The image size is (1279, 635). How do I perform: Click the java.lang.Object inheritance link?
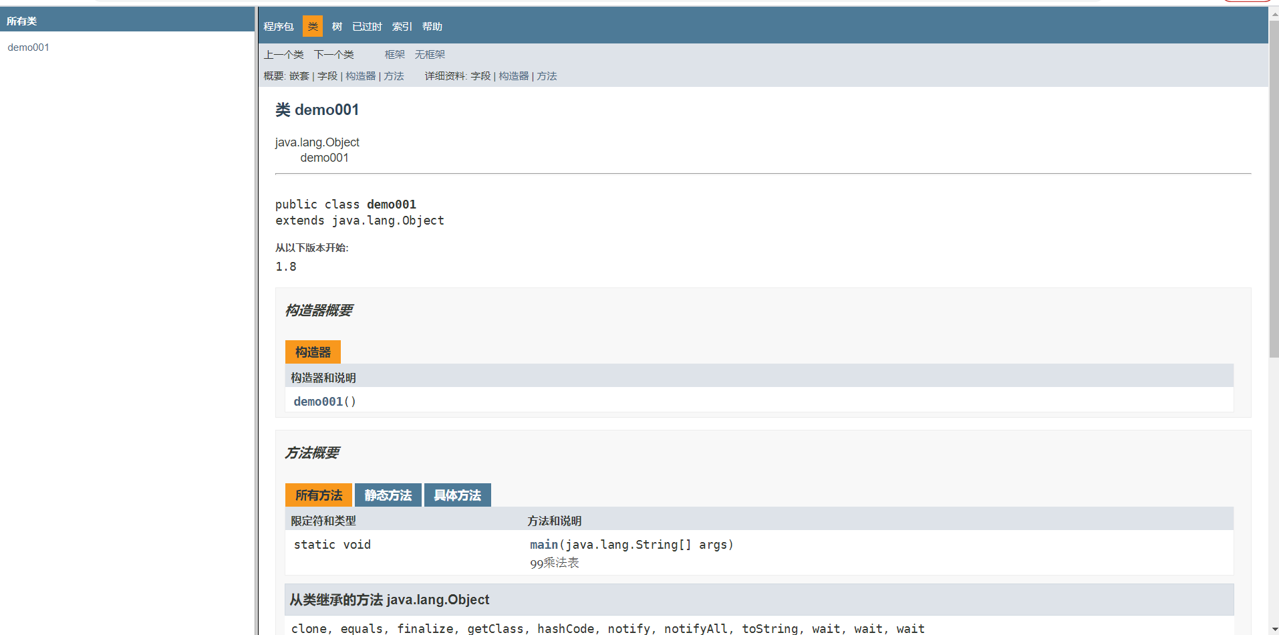click(x=317, y=142)
